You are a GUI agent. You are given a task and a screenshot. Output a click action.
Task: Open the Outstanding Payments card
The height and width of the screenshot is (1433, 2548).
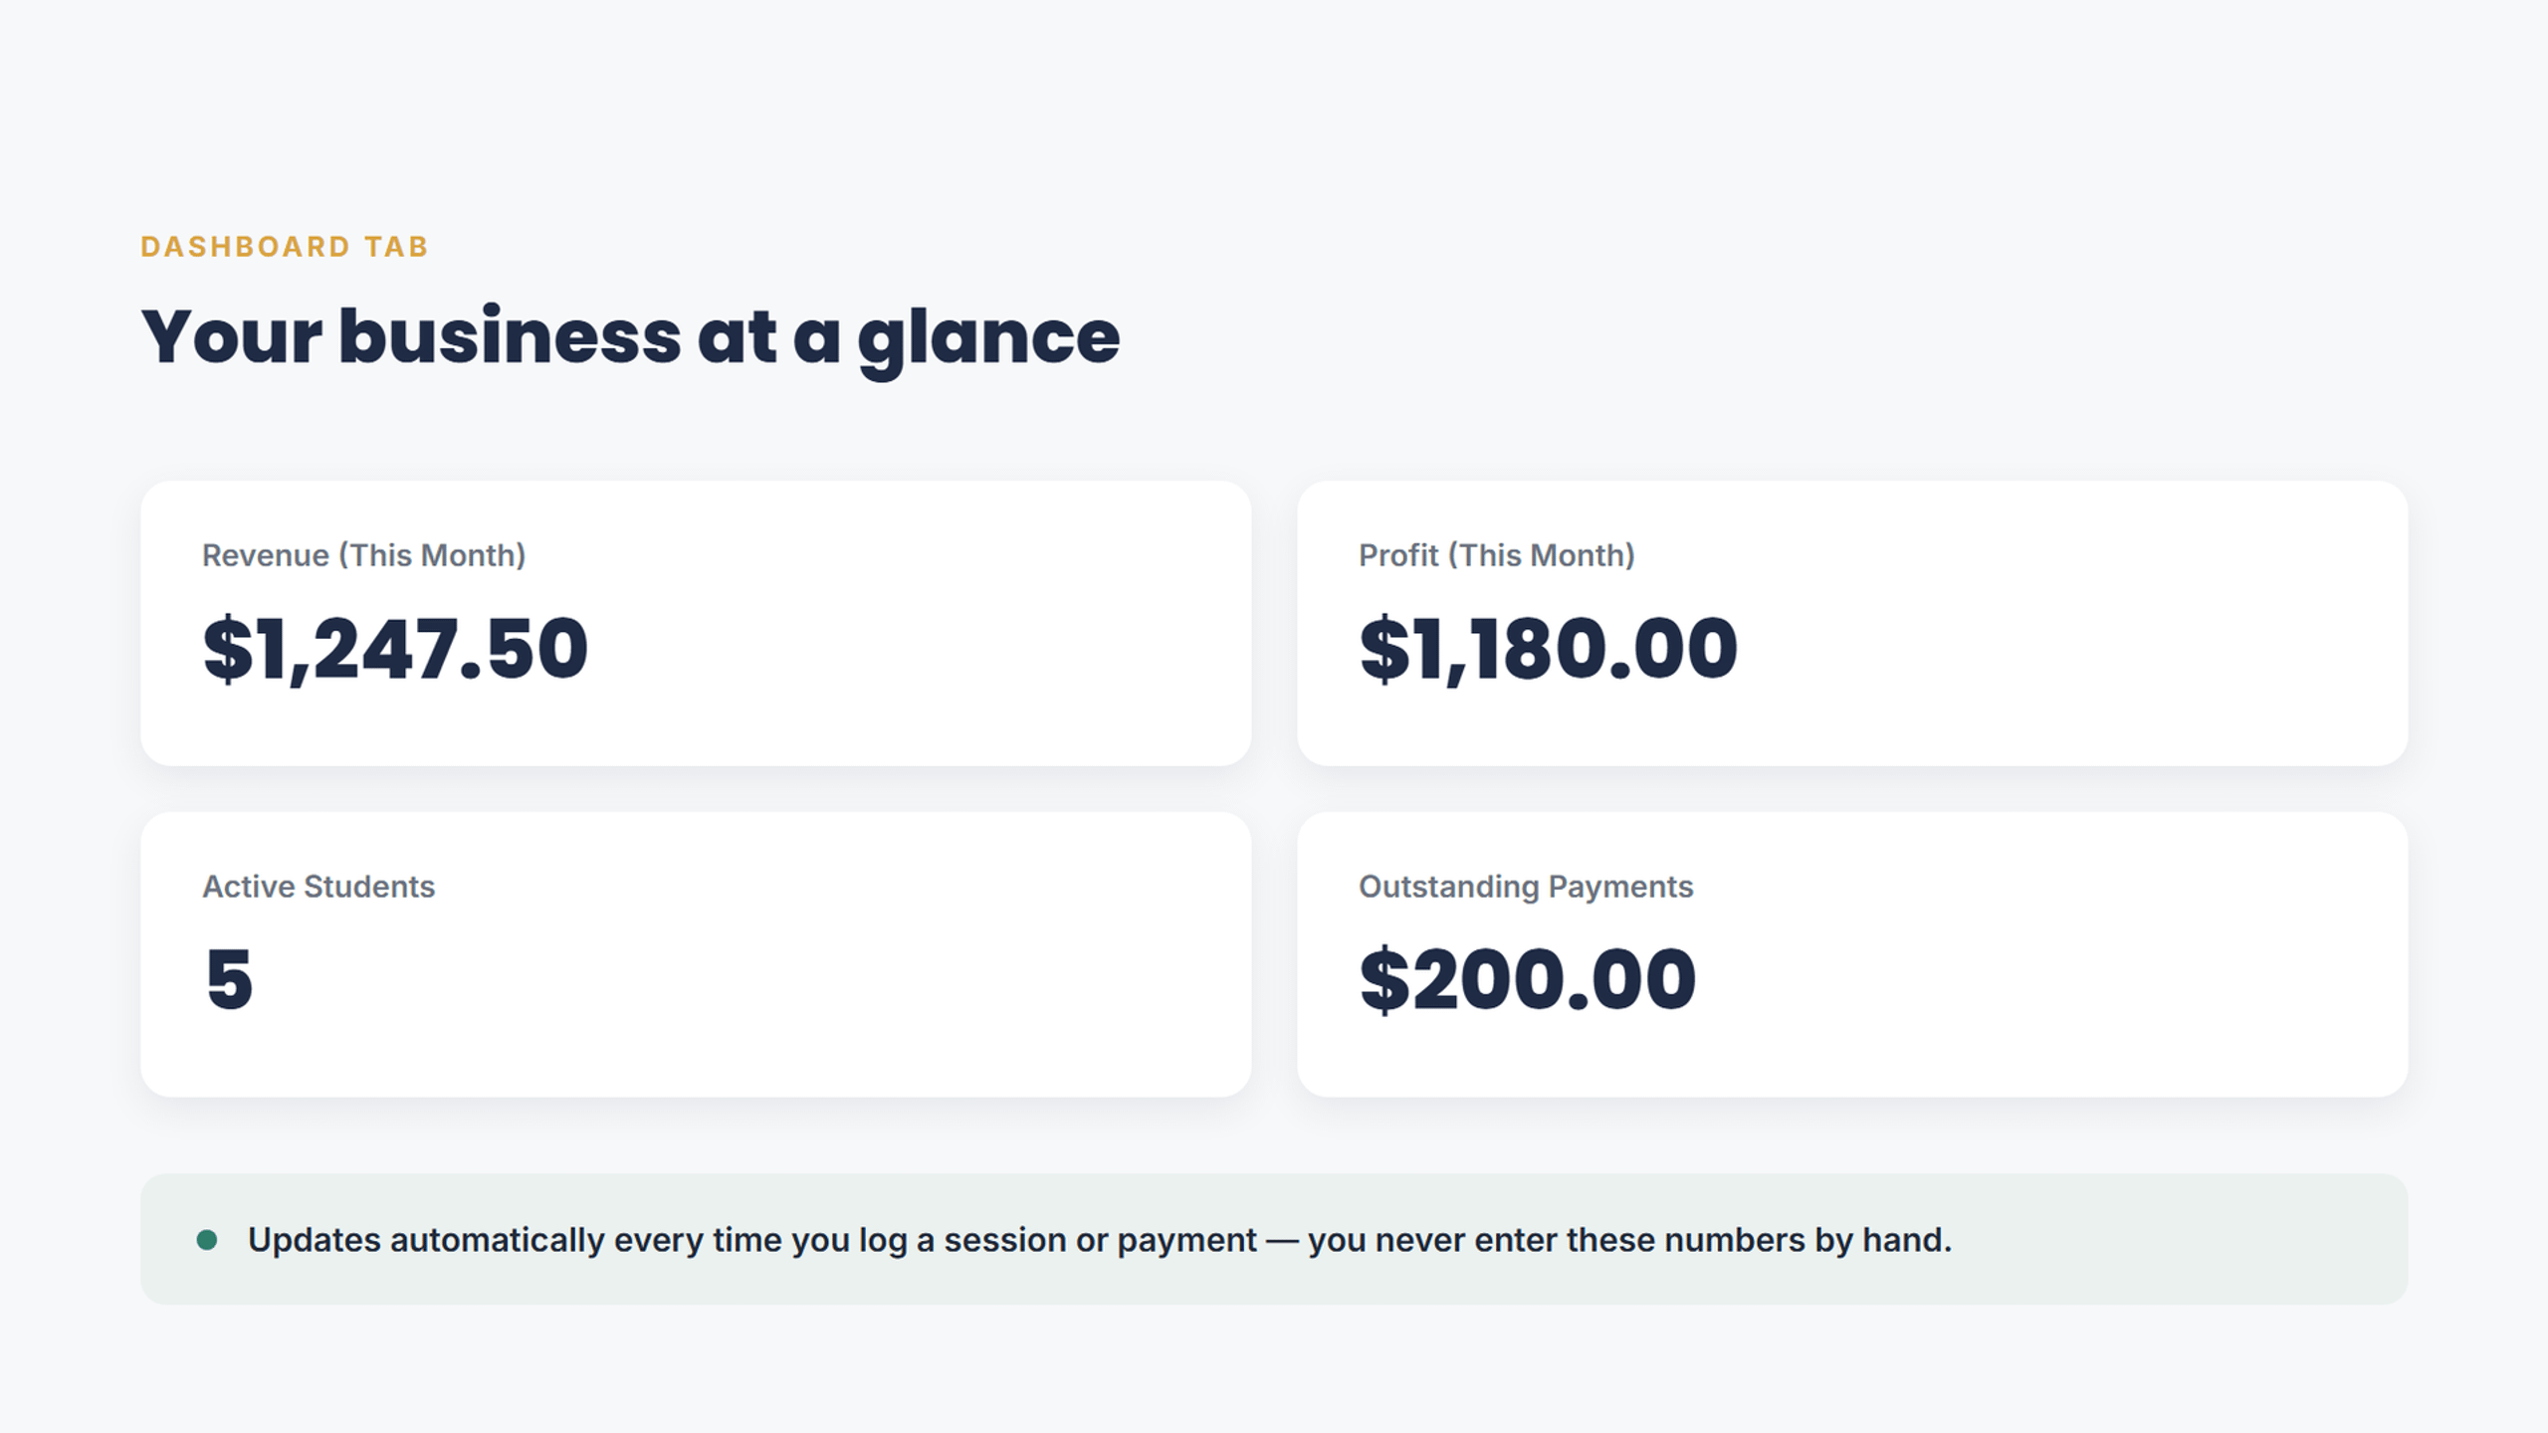[x=1852, y=954]
